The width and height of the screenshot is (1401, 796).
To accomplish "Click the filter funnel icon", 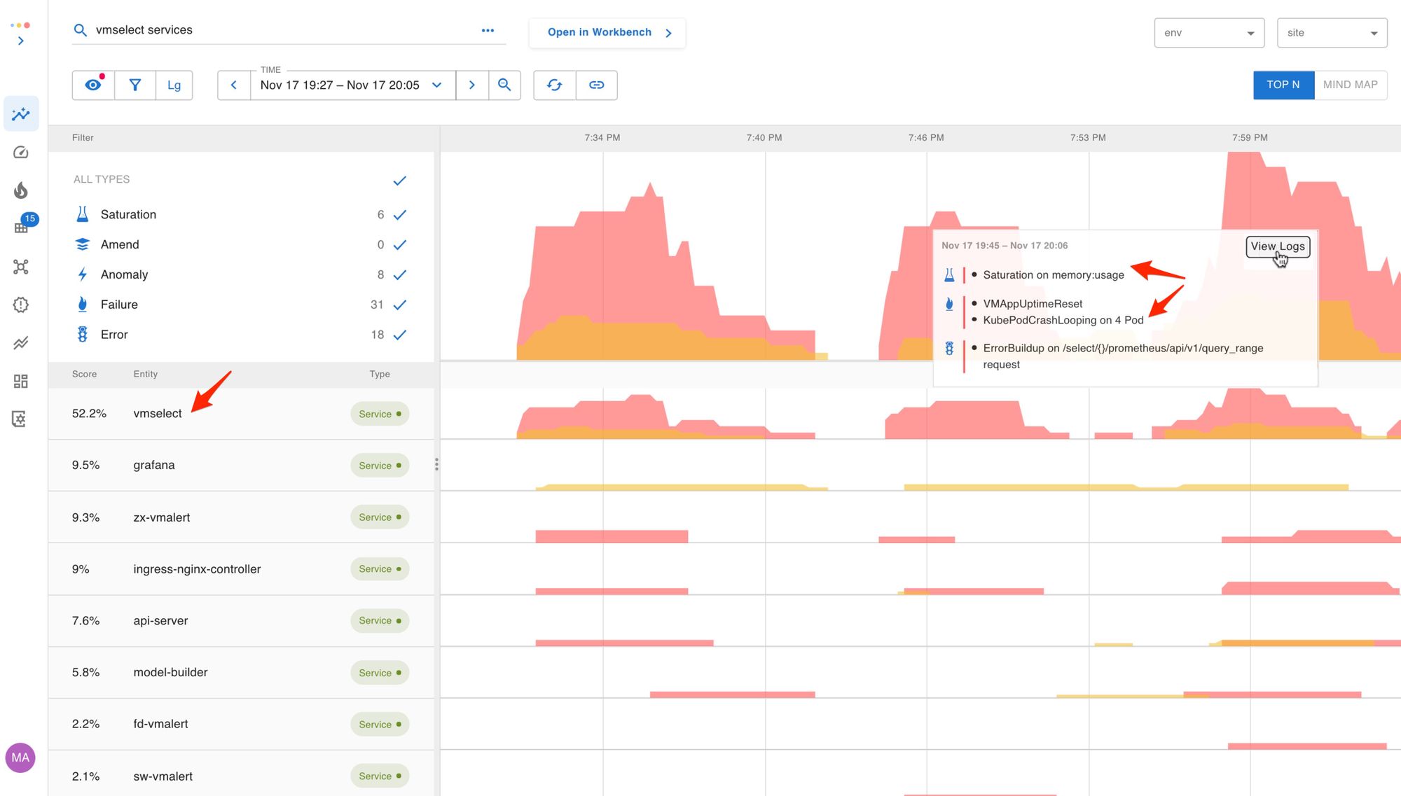I will click(x=135, y=85).
